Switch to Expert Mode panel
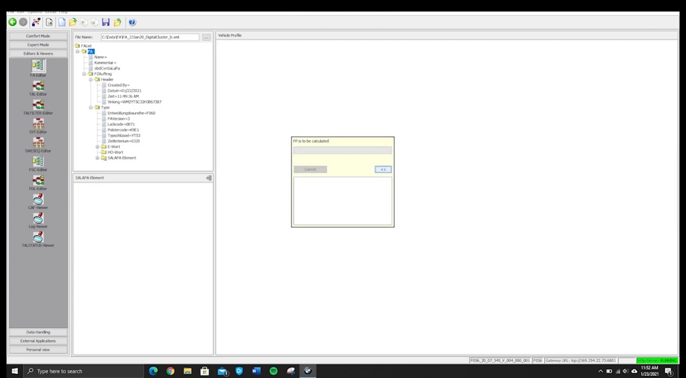 point(38,45)
